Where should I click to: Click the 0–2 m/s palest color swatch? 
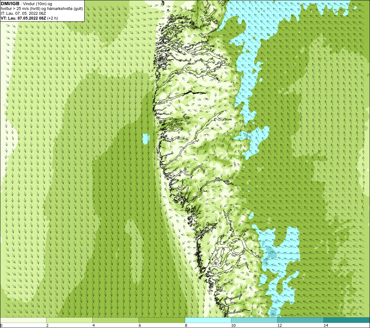tap(23, 320)
